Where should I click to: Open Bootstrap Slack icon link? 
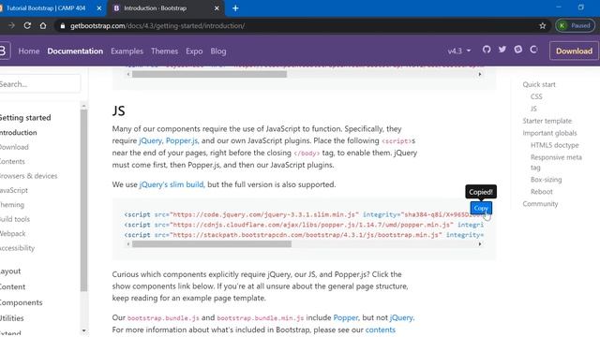(x=517, y=50)
